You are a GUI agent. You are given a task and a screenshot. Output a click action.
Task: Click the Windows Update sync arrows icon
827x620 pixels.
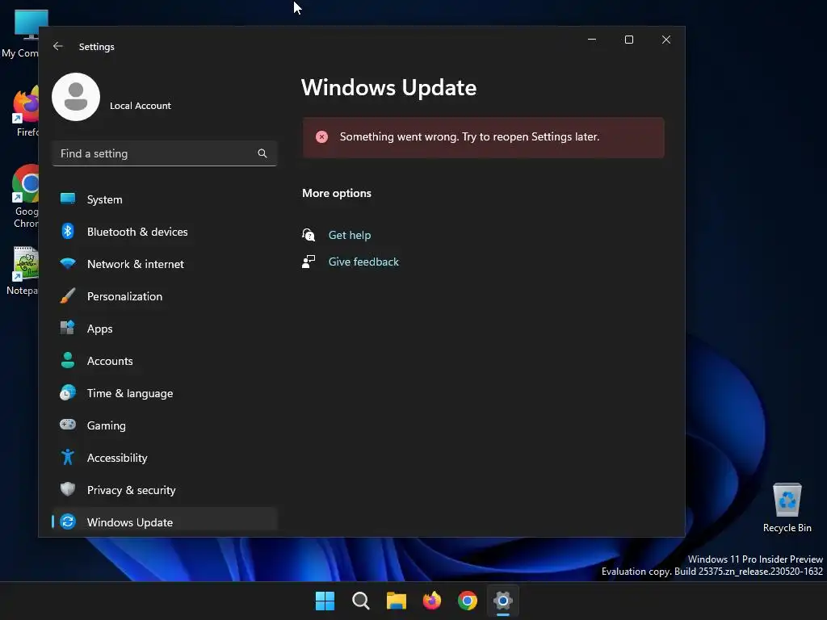tap(68, 522)
